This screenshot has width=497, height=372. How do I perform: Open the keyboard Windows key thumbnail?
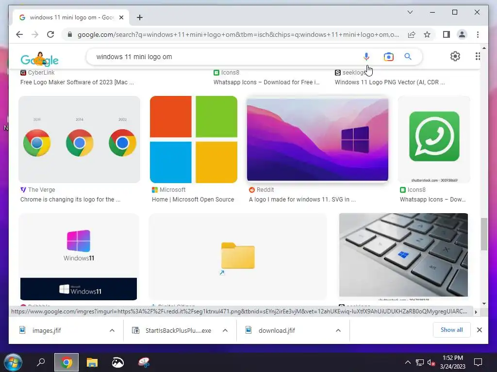tap(403, 255)
